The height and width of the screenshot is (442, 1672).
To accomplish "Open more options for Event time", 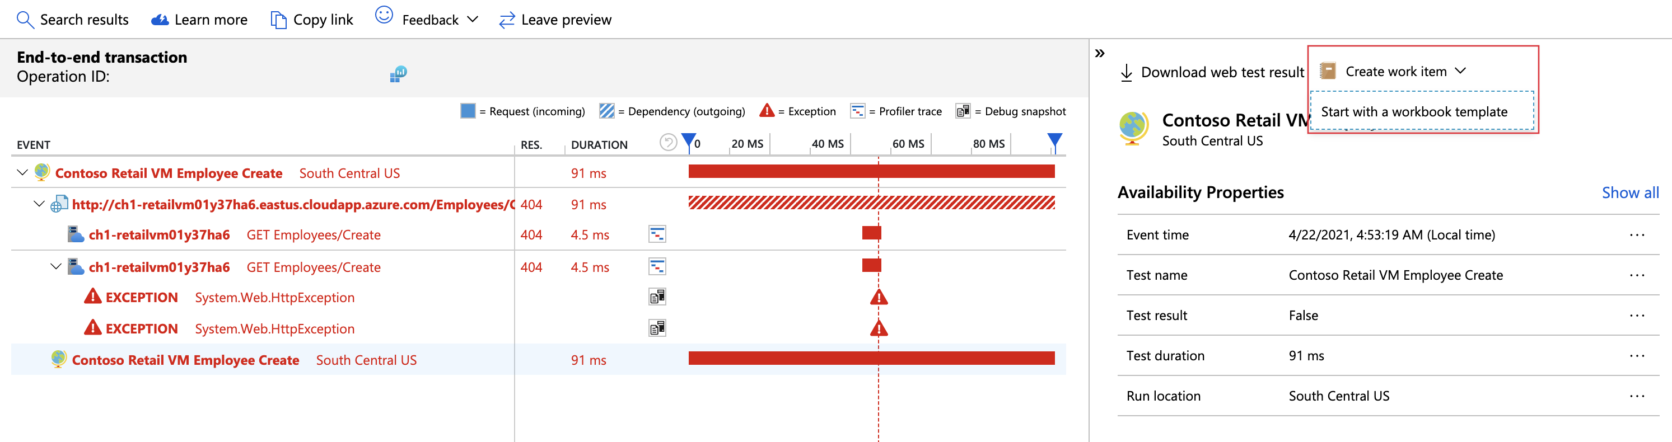I will [1637, 235].
